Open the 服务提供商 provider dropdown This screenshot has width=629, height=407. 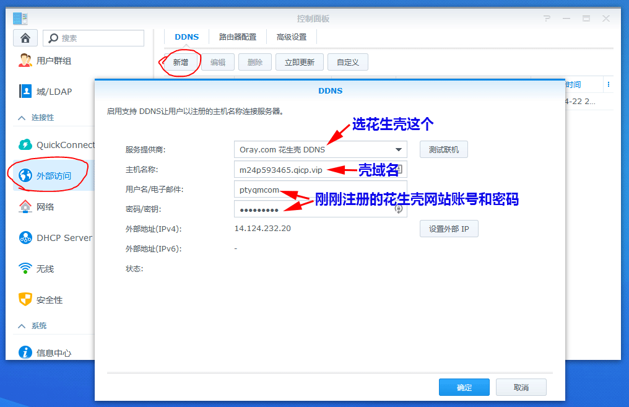click(321, 149)
